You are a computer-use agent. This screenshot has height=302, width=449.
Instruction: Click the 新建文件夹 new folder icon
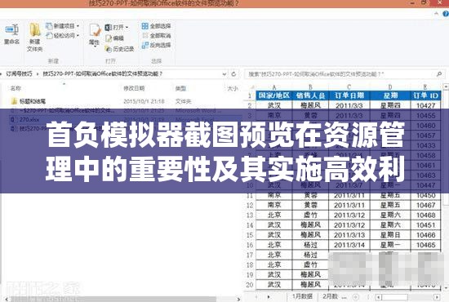tap(34, 30)
